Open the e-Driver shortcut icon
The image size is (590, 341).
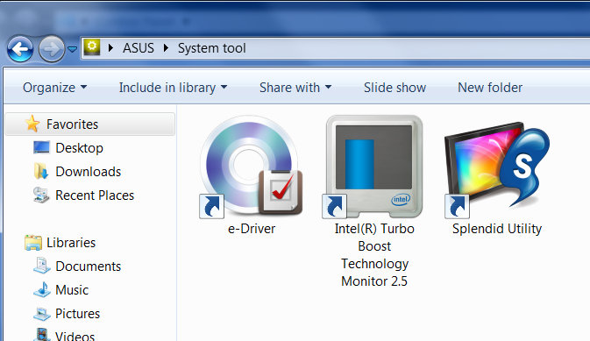pos(252,167)
